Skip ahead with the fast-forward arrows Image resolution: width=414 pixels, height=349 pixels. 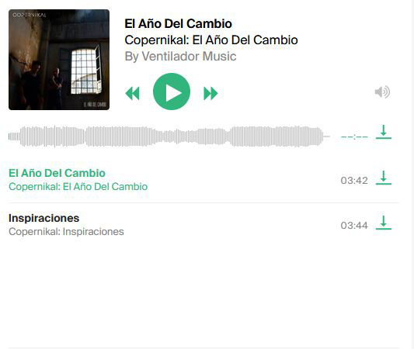coord(210,93)
